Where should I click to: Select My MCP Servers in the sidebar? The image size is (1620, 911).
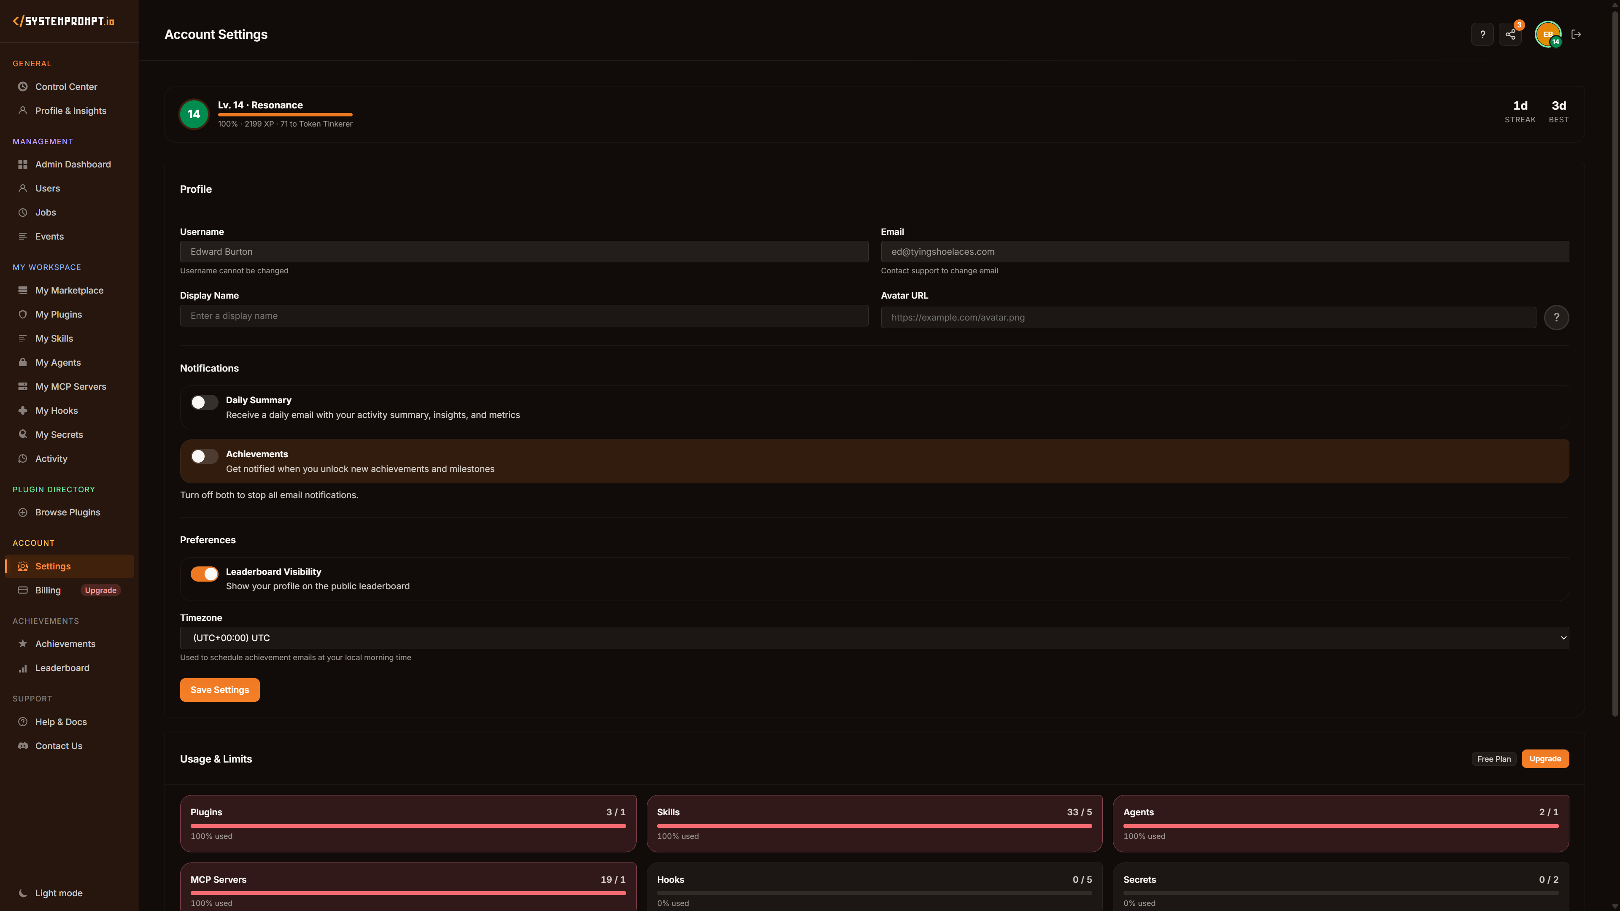(70, 386)
